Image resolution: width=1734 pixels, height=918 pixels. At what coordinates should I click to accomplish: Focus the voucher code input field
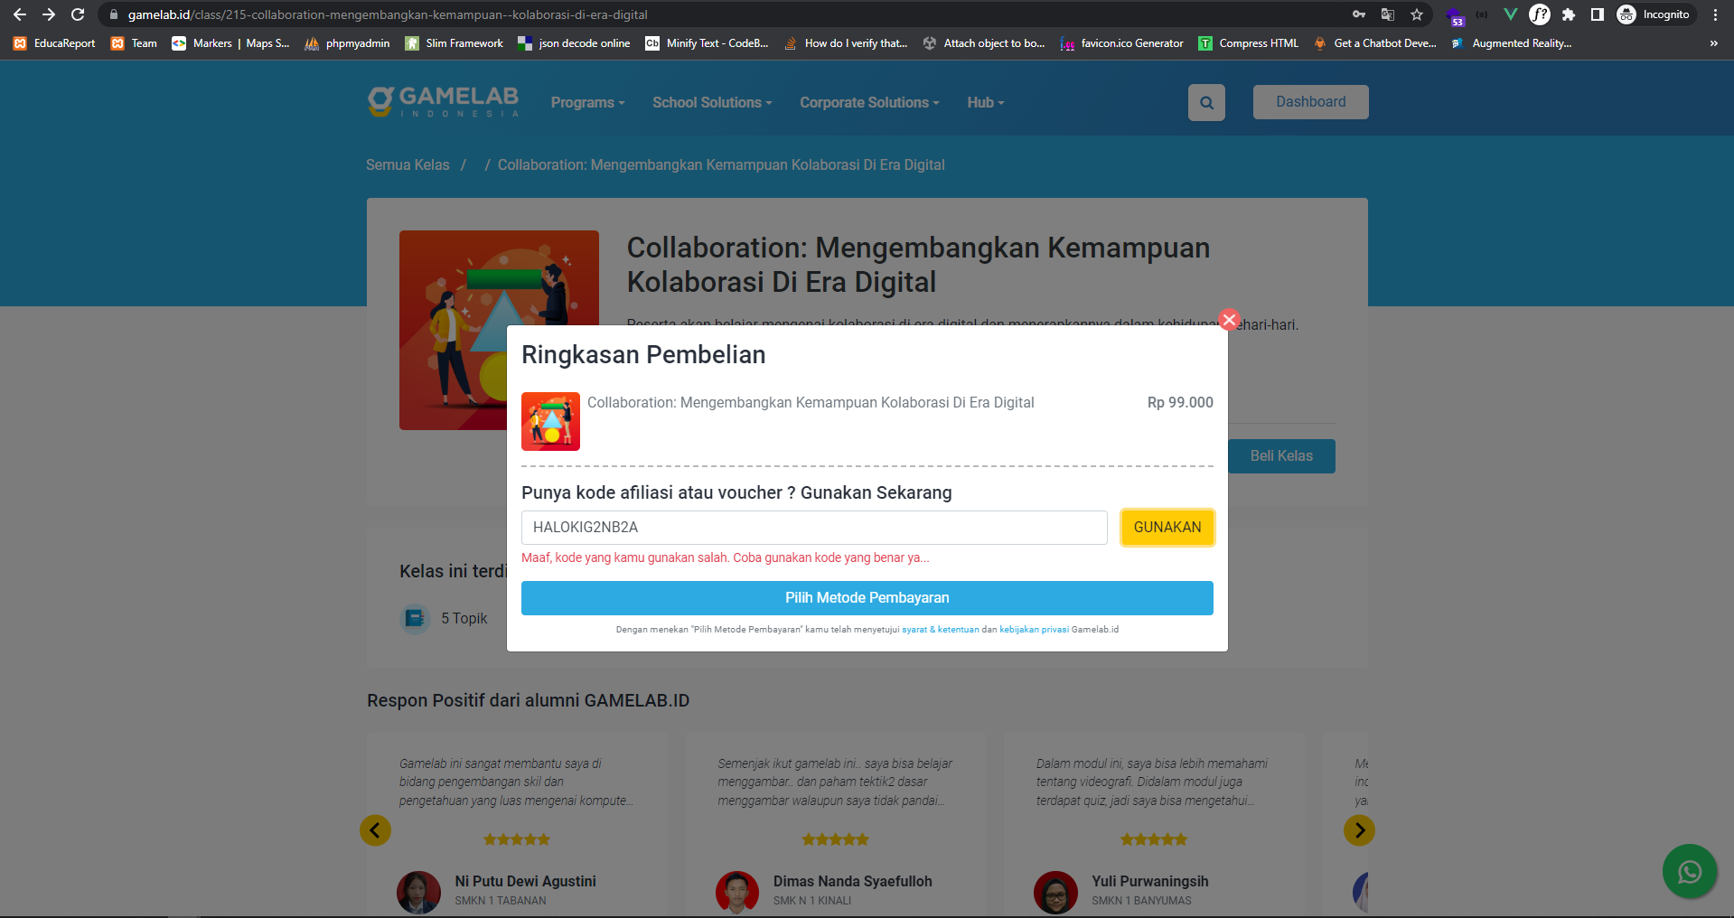[814, 528]
